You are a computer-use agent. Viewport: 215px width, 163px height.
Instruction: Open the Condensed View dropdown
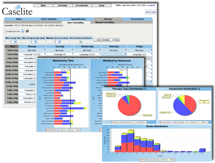[x=15, y=31]
